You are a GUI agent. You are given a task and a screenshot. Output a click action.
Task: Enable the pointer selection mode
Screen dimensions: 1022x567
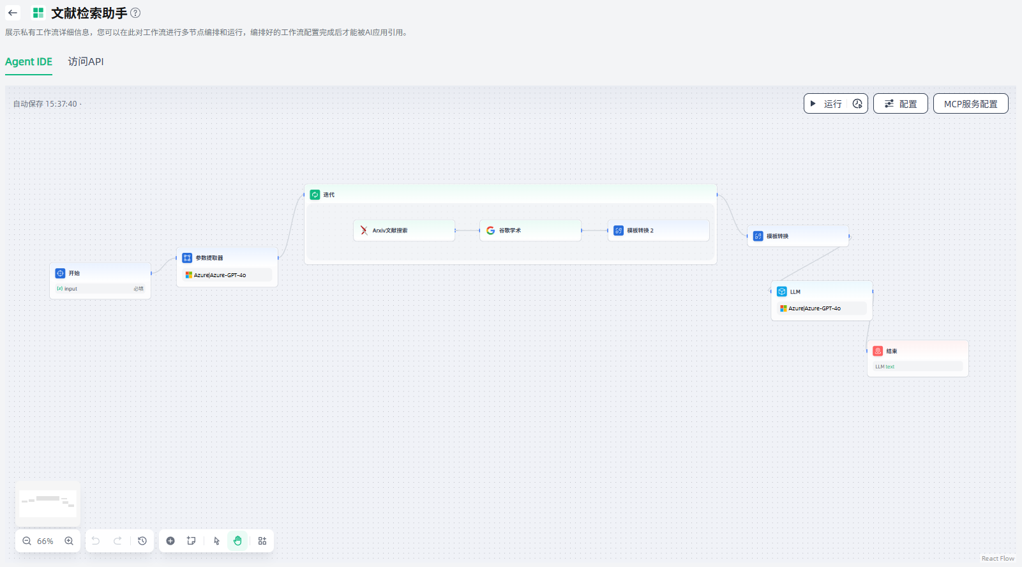pyautogui.click(x=216, y=541)
